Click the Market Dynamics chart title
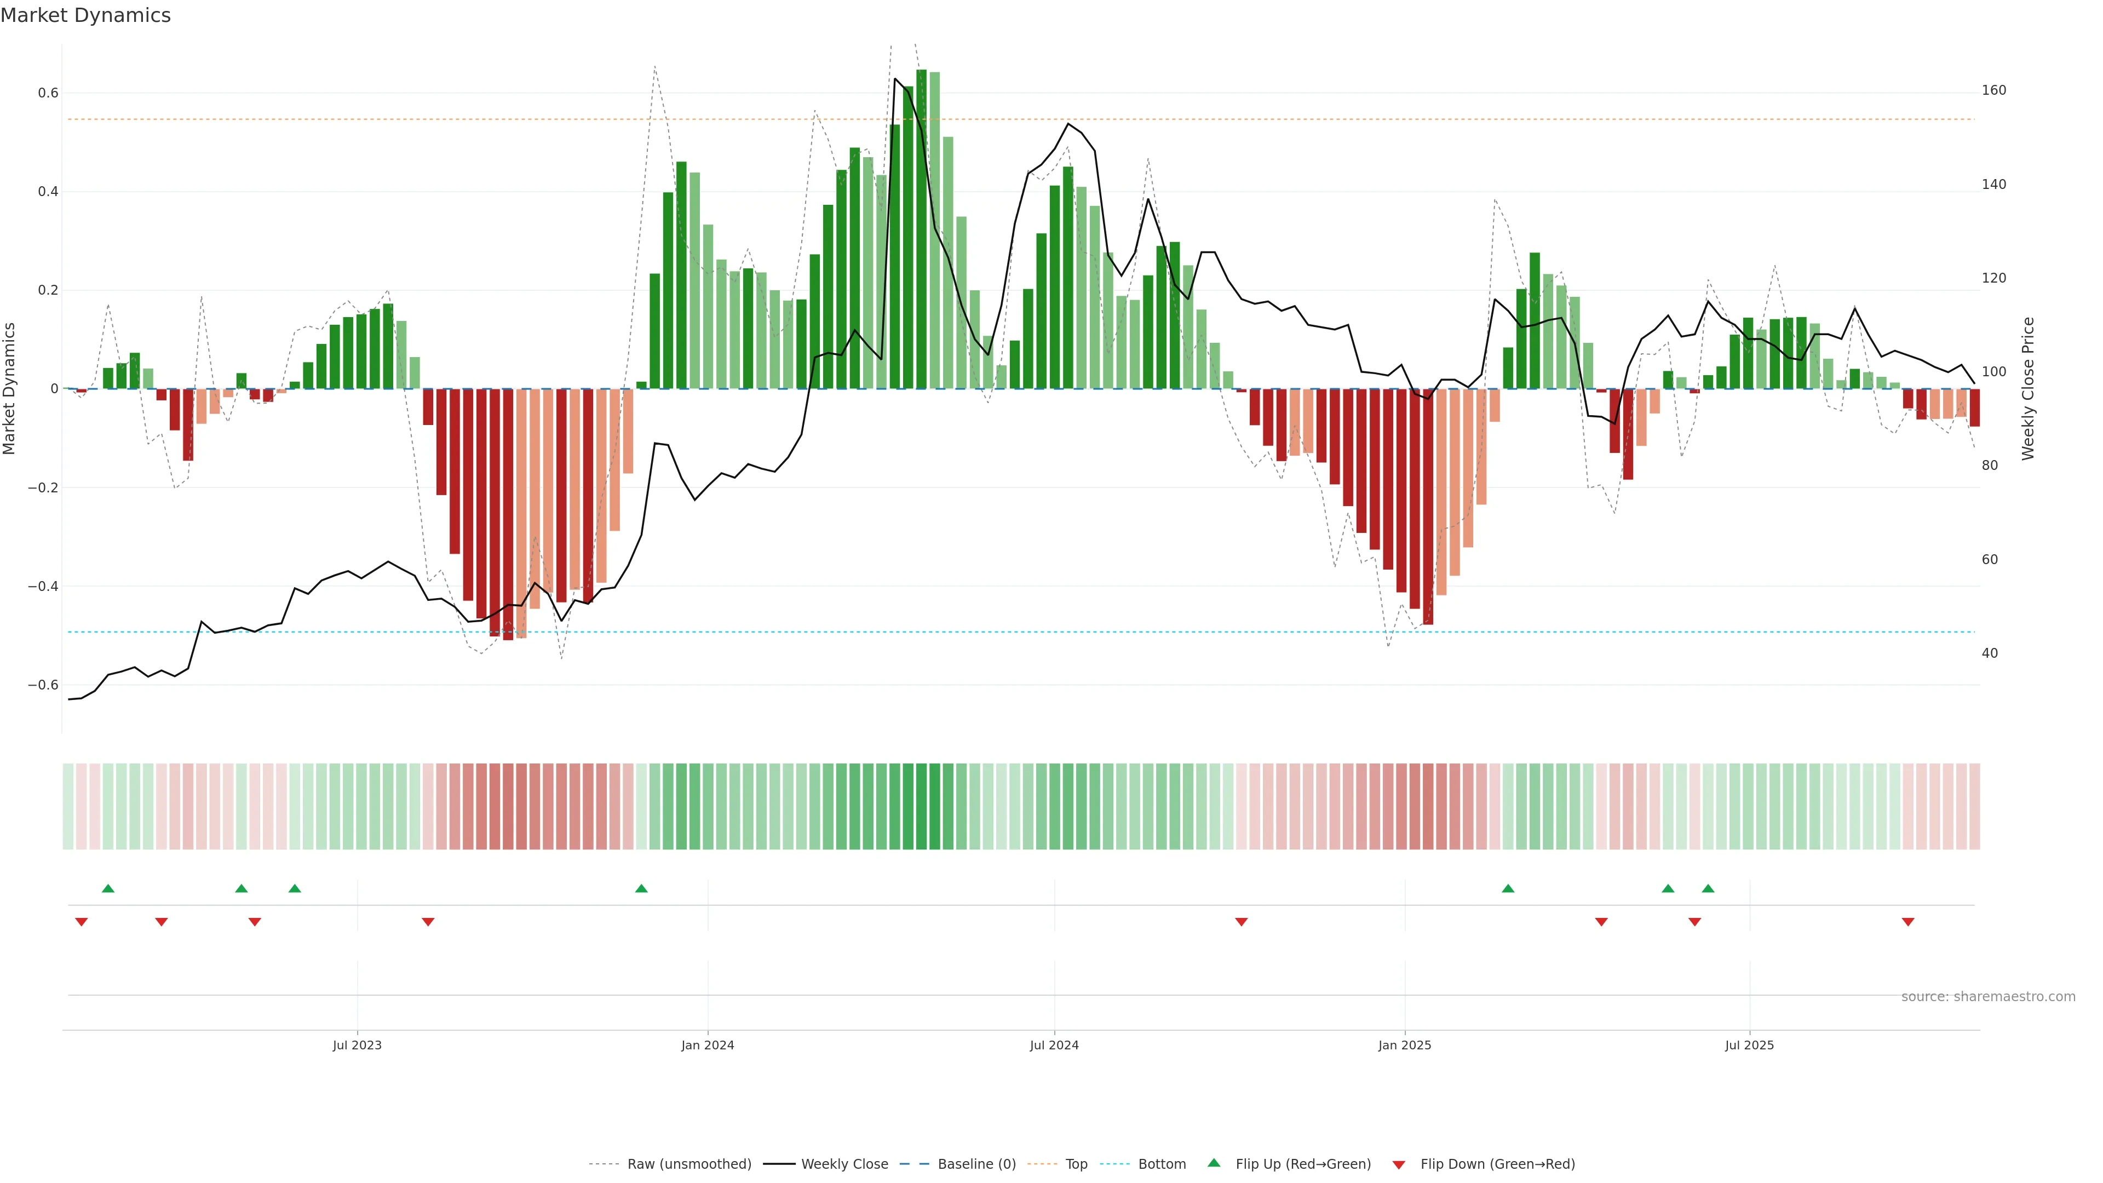 tap(86, 15)
